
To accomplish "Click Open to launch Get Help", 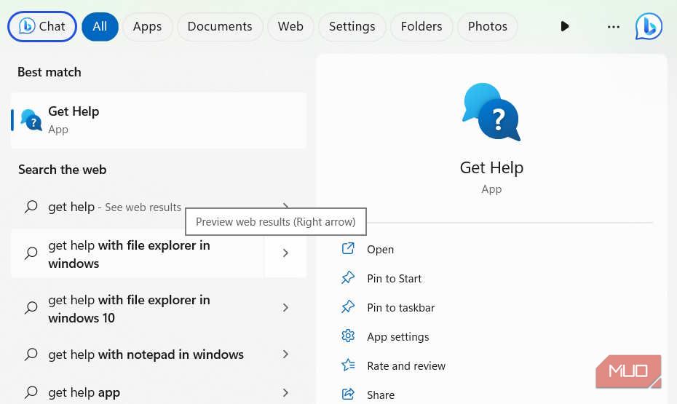I will pyautogui.click(x=380, y=249).
